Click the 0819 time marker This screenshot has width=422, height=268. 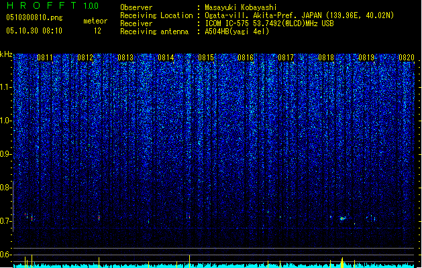[x=366, y=58]
